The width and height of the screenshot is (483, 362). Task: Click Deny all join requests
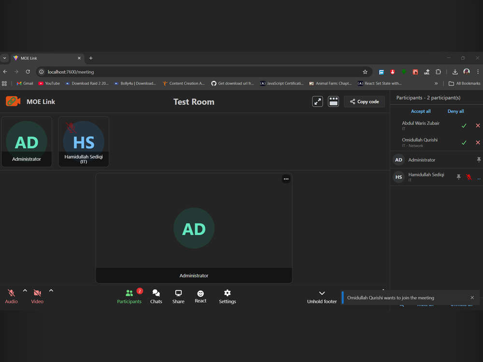tap(455, 111)
